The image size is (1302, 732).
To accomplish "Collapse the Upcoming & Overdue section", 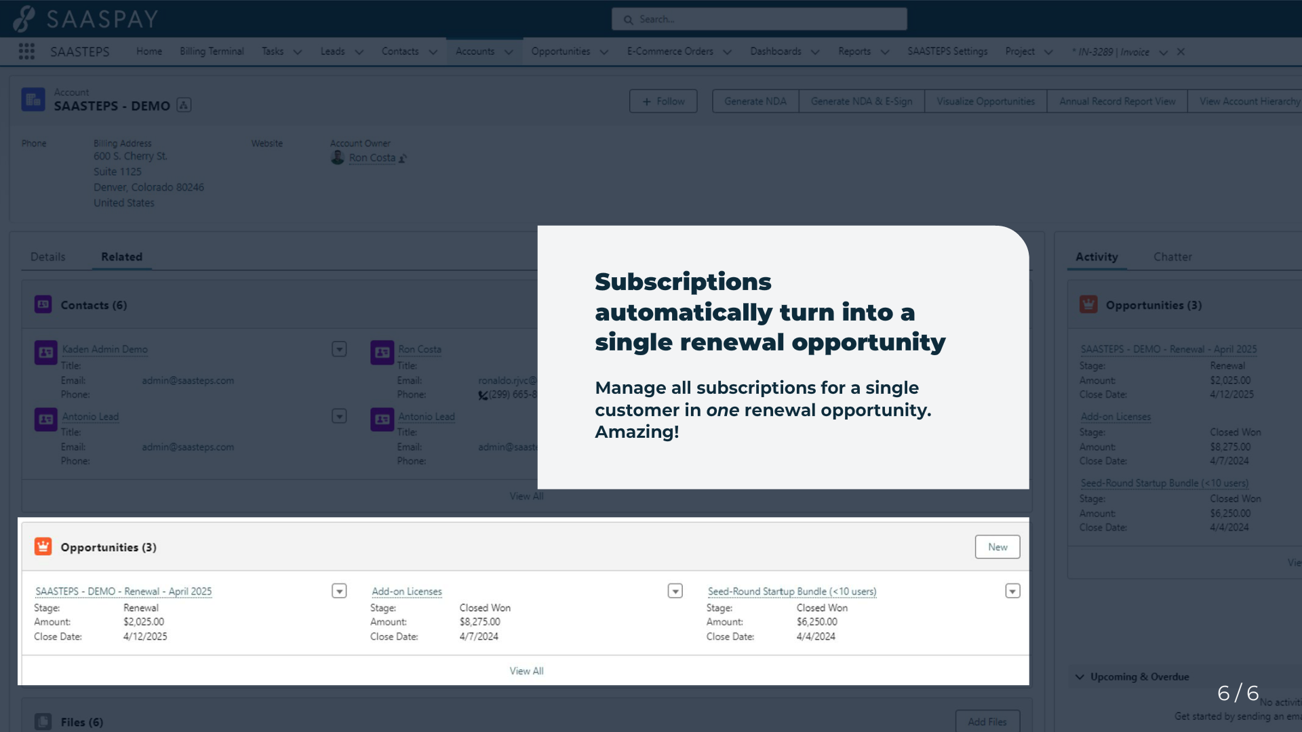I will [1080, 676].
